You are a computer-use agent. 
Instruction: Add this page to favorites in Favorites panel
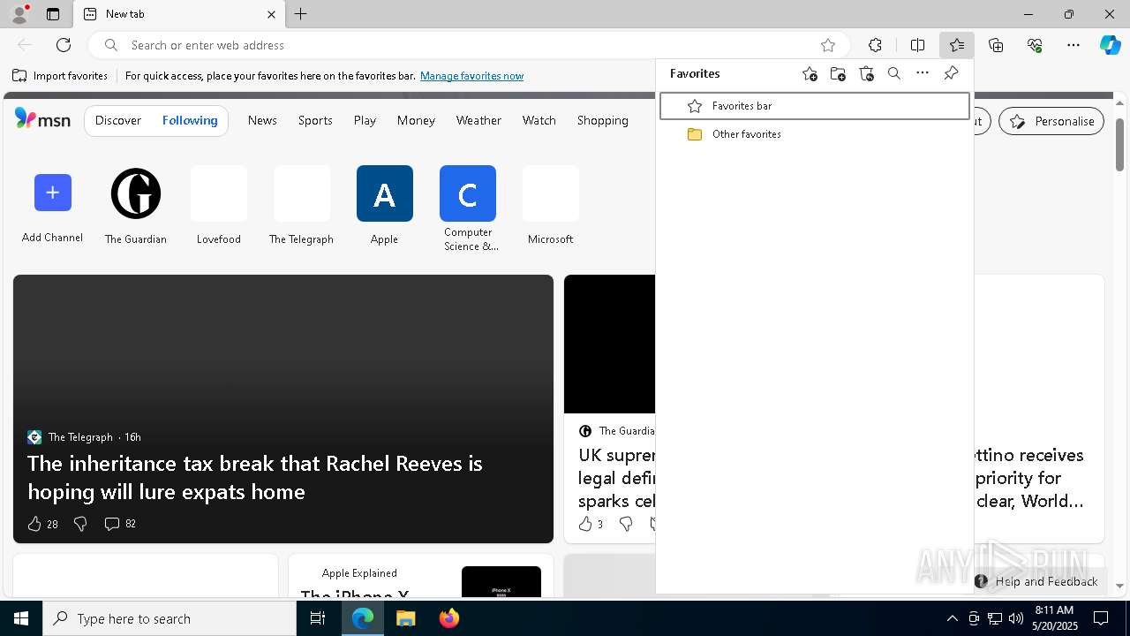click(810, 74)
